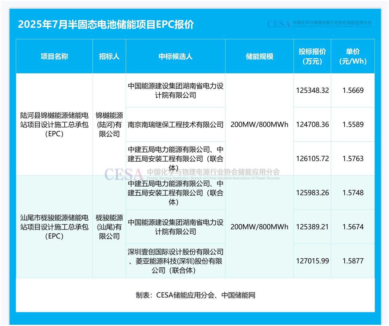Click the title 2025年7月半固态电池储能项目EPC报价
This screenshot has width=389, height=326.
106,25
